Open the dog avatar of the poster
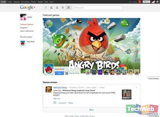 (x=49, y=90)
